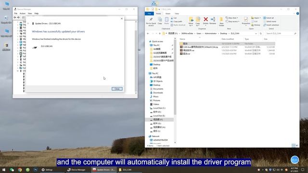Click the Refresh button beside address bar
The image size is (308, 173).
point(261,34)
